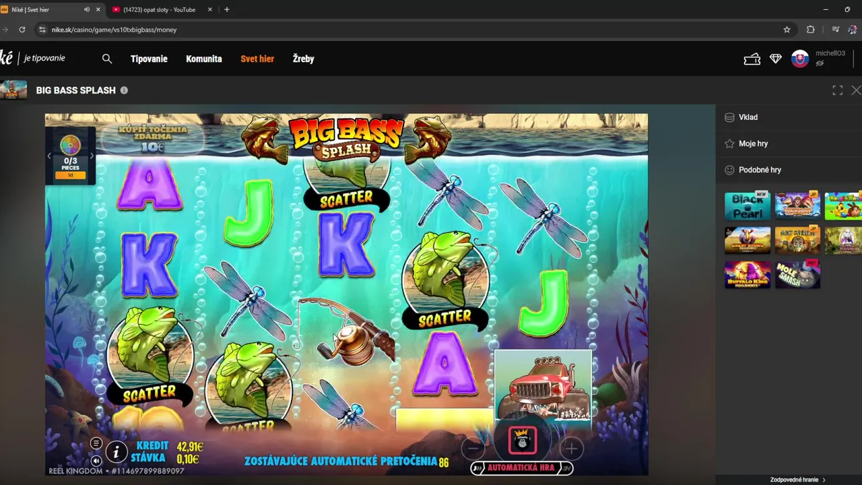Open the game information i button
862x485 pixels.
pyautogui.click(x=117, y=452)
